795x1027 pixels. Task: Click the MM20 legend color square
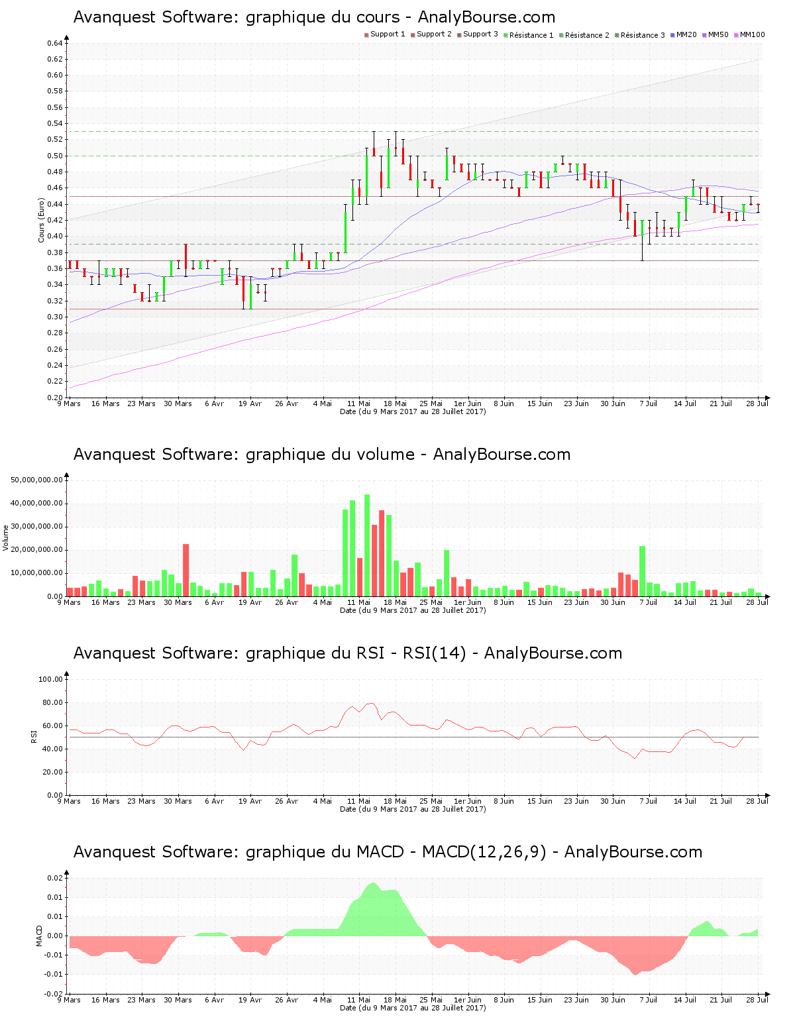pyautogui.click(x=672, y=35)
